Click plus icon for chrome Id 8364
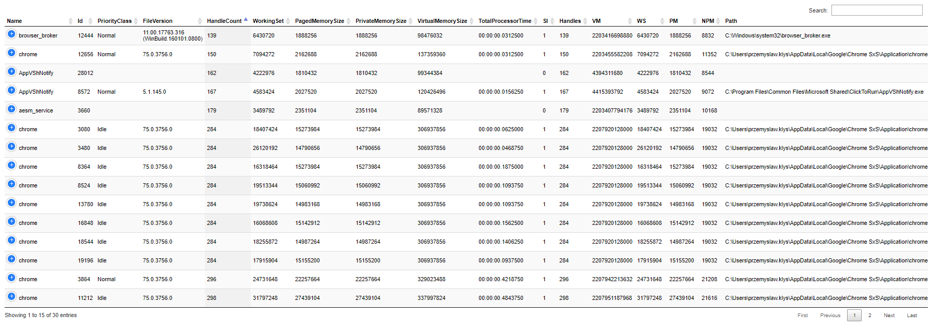This screenshot has width=931, height=327. [x=11, y=166]
